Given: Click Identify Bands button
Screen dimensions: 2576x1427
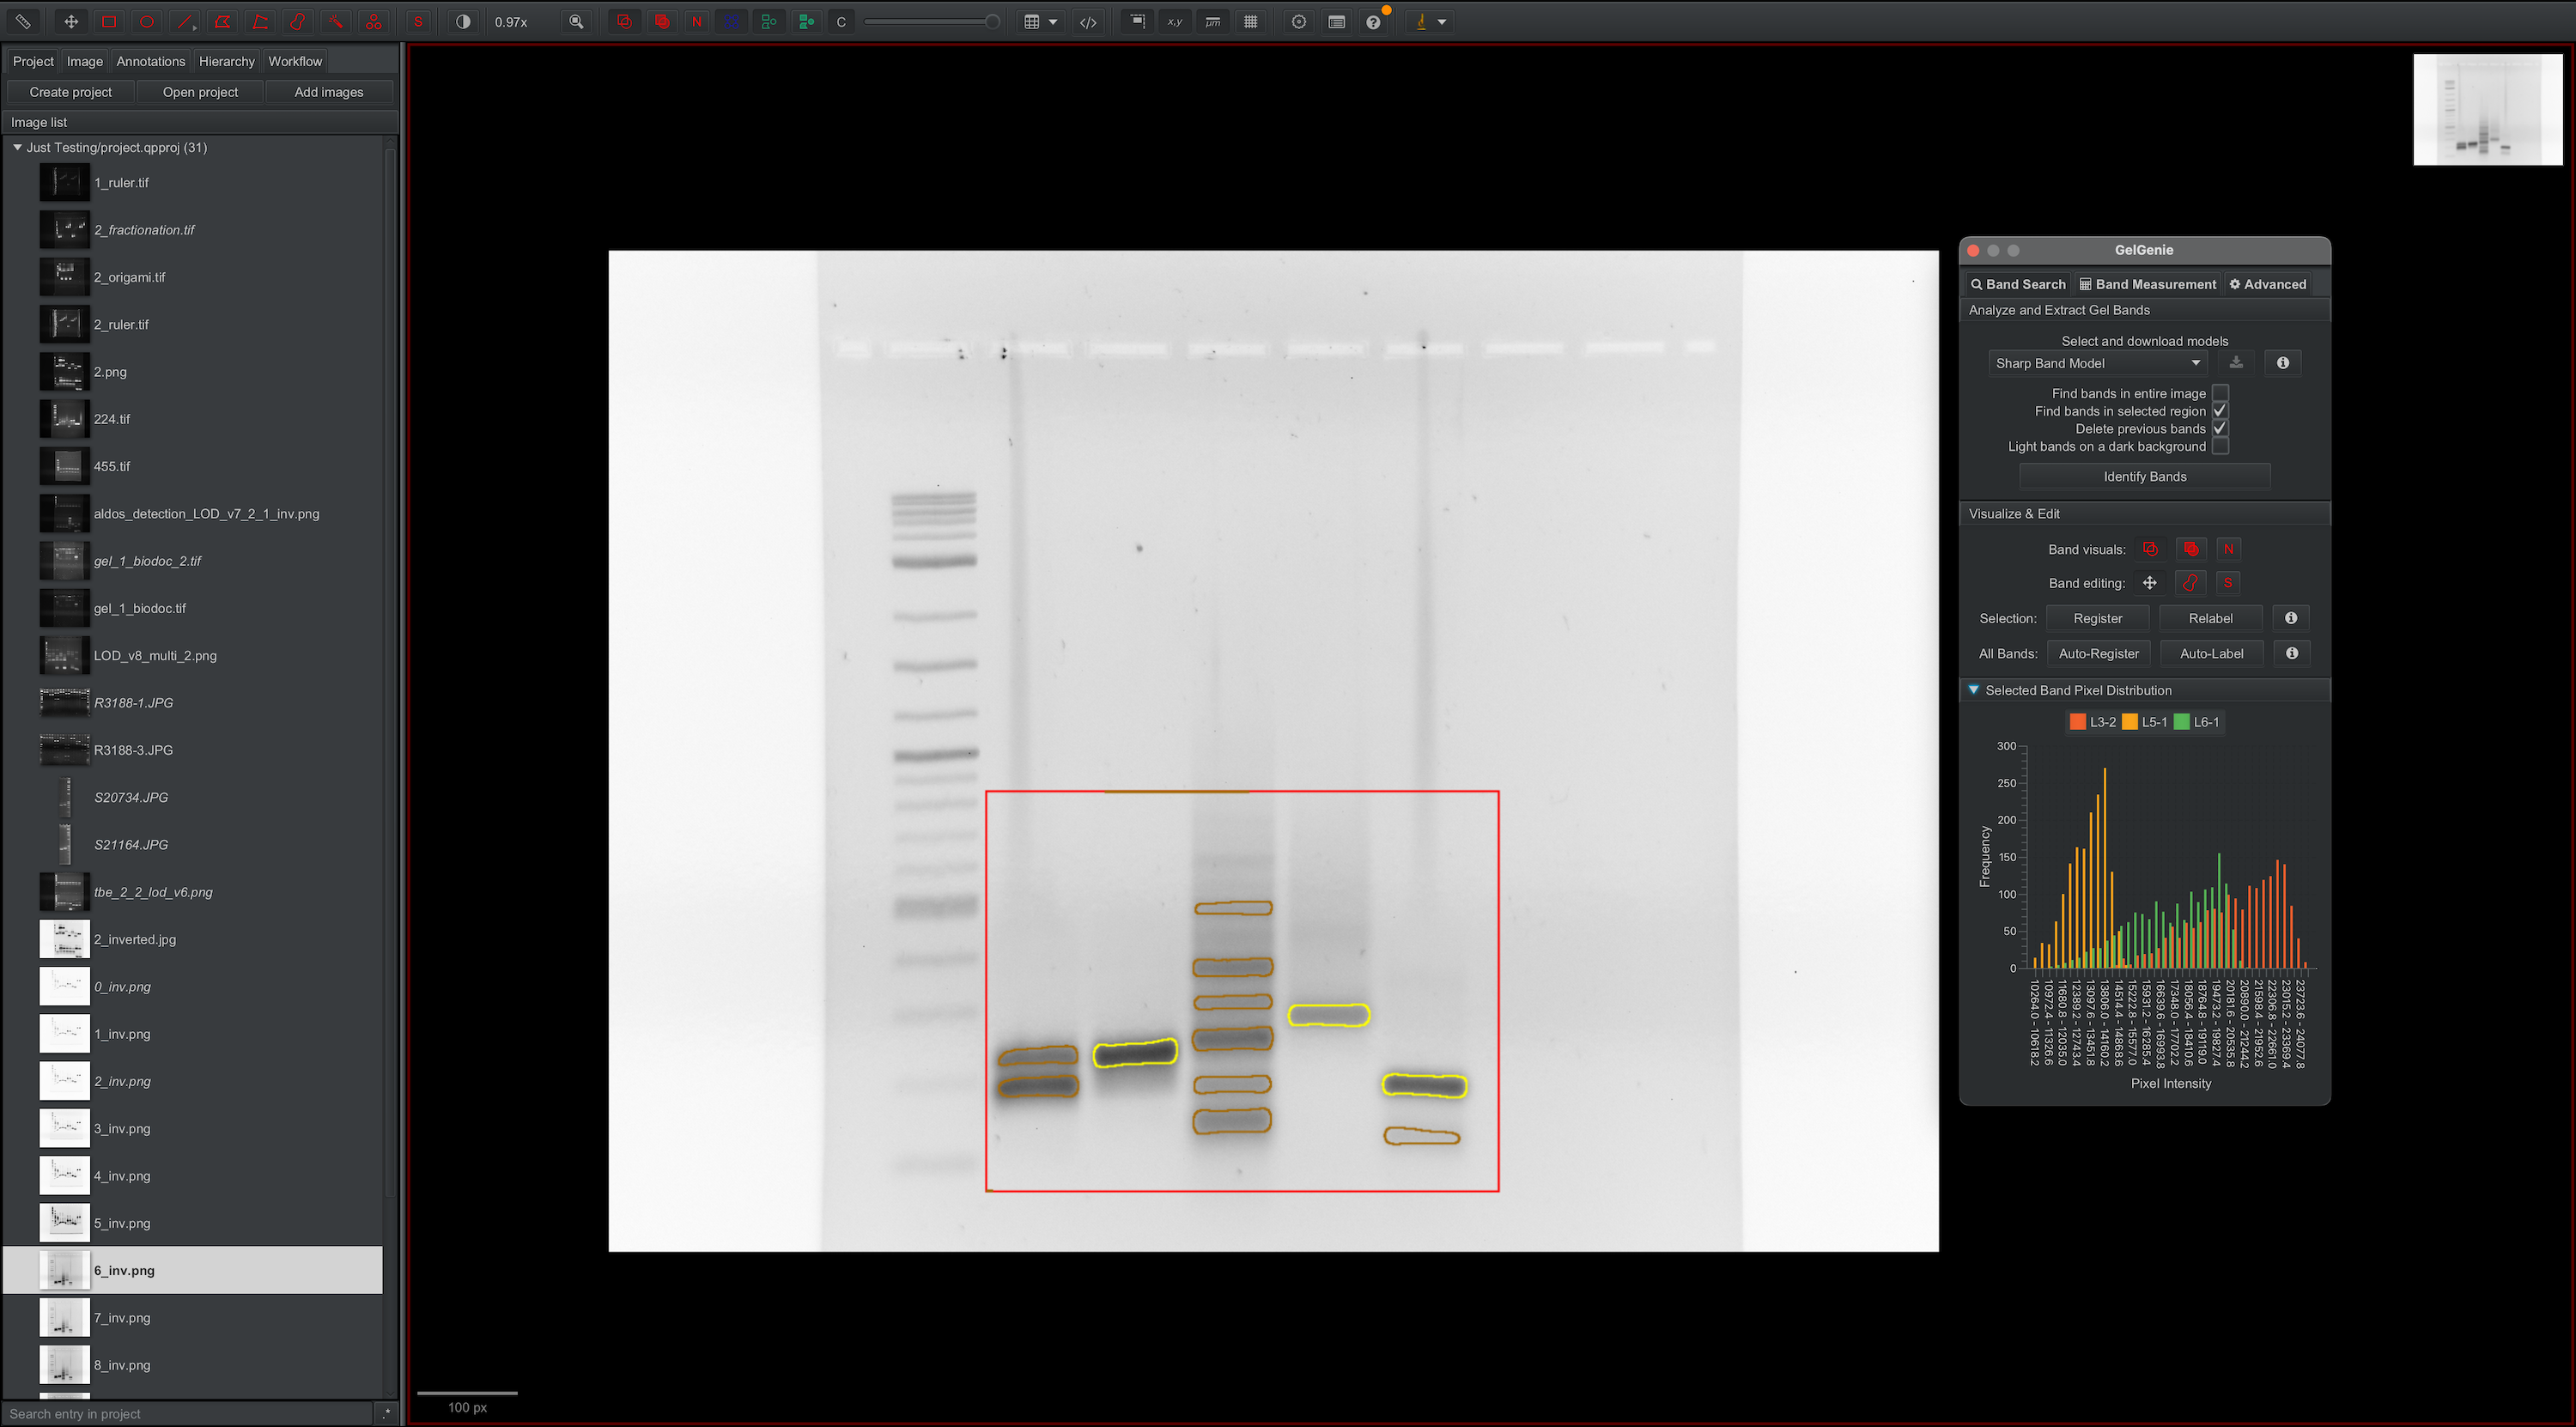Looking at the screenshot, I should click(x=2144, y=477).
